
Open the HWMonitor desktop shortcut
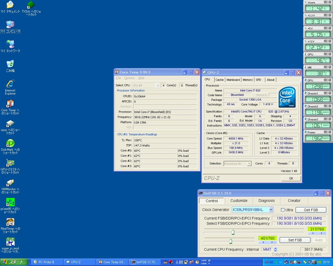(x=10, y=183)
